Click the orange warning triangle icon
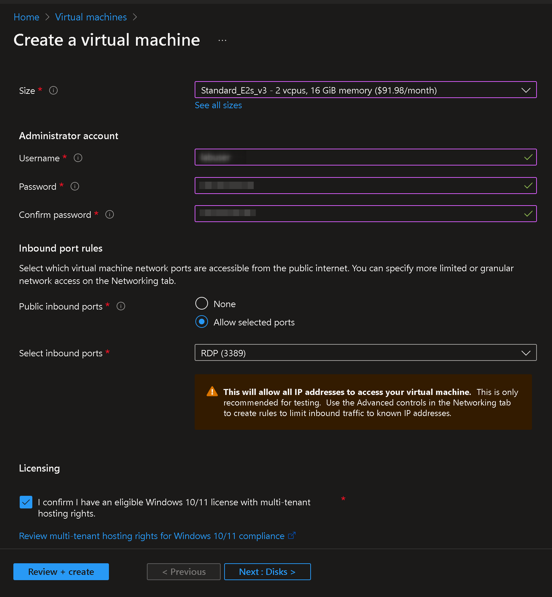Image resolution: width=552 pixels, height=597 pixels. point(212,391)
